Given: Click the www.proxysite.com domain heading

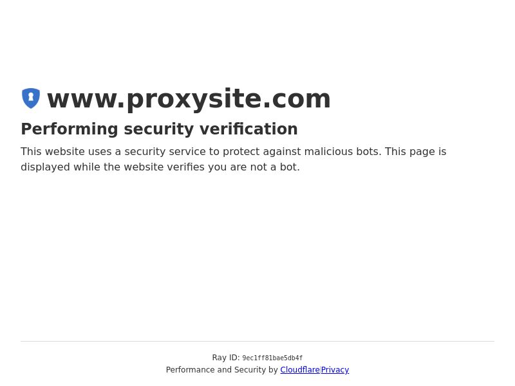Looking at the screenshot, I should [189, 99].
